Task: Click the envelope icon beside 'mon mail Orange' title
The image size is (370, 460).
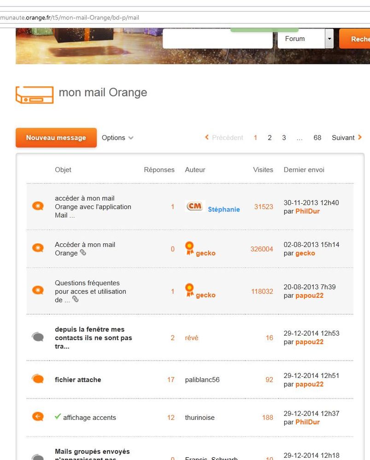Action: tap(34, 94)
